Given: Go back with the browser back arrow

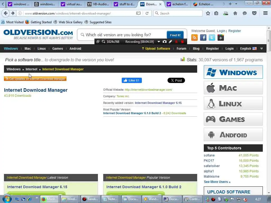Looking at the screenshot, I should (x=6, y=13).
